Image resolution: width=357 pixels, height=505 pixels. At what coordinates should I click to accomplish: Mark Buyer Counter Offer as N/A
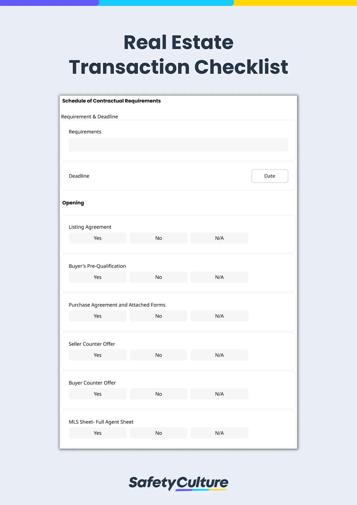pyautogui.click(x=219, y=394)
